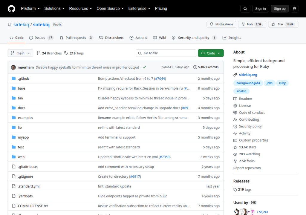Click Report repository link

pyautogui.click(x=247, y=168)
